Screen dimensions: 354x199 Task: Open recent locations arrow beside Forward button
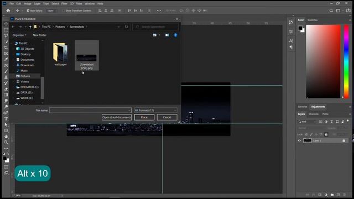(x=25, y=27)
